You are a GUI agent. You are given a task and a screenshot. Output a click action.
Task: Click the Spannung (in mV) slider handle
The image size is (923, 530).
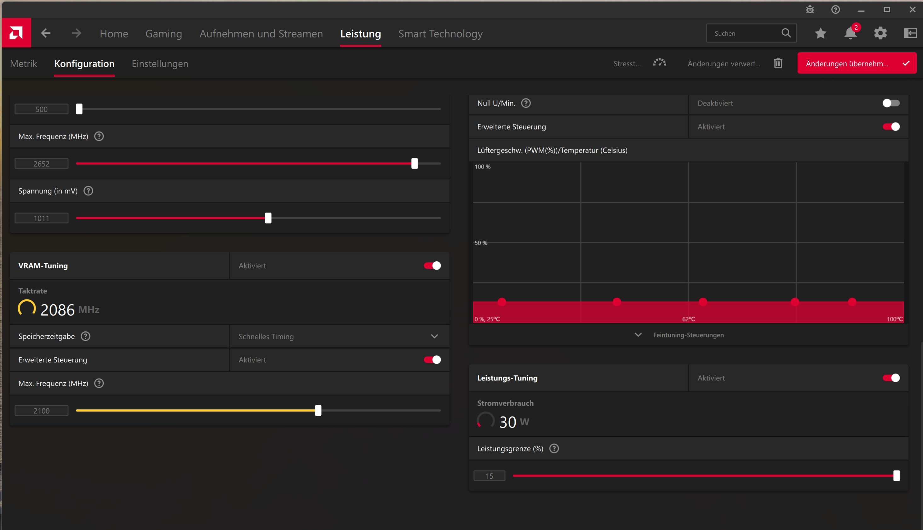point(268,218)
